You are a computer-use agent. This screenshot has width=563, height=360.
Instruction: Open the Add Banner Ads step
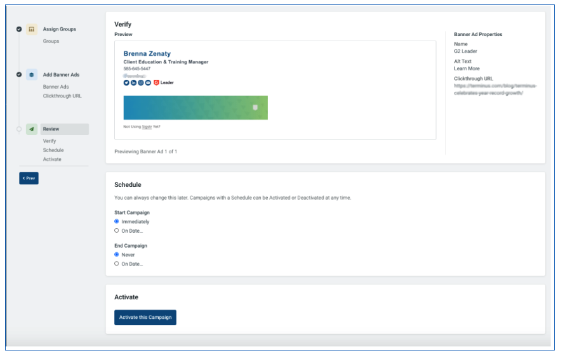[x=62, y=75]
